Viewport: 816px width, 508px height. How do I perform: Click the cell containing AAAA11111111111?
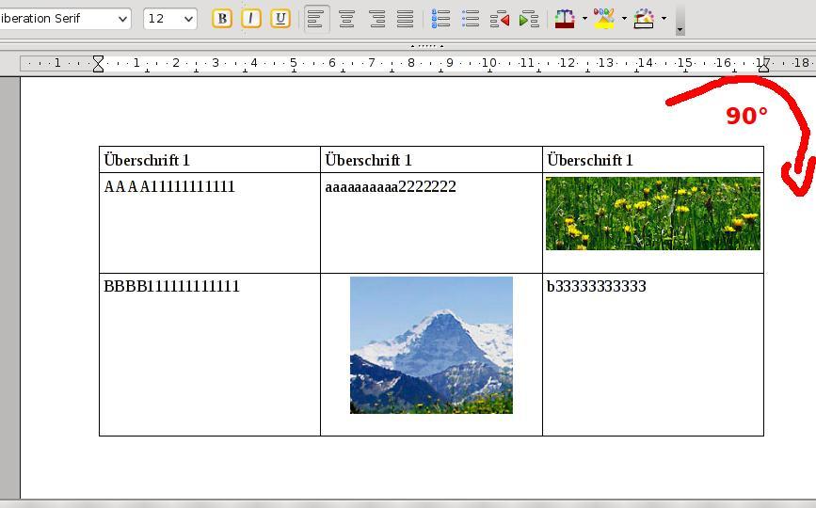click(209, 223)
